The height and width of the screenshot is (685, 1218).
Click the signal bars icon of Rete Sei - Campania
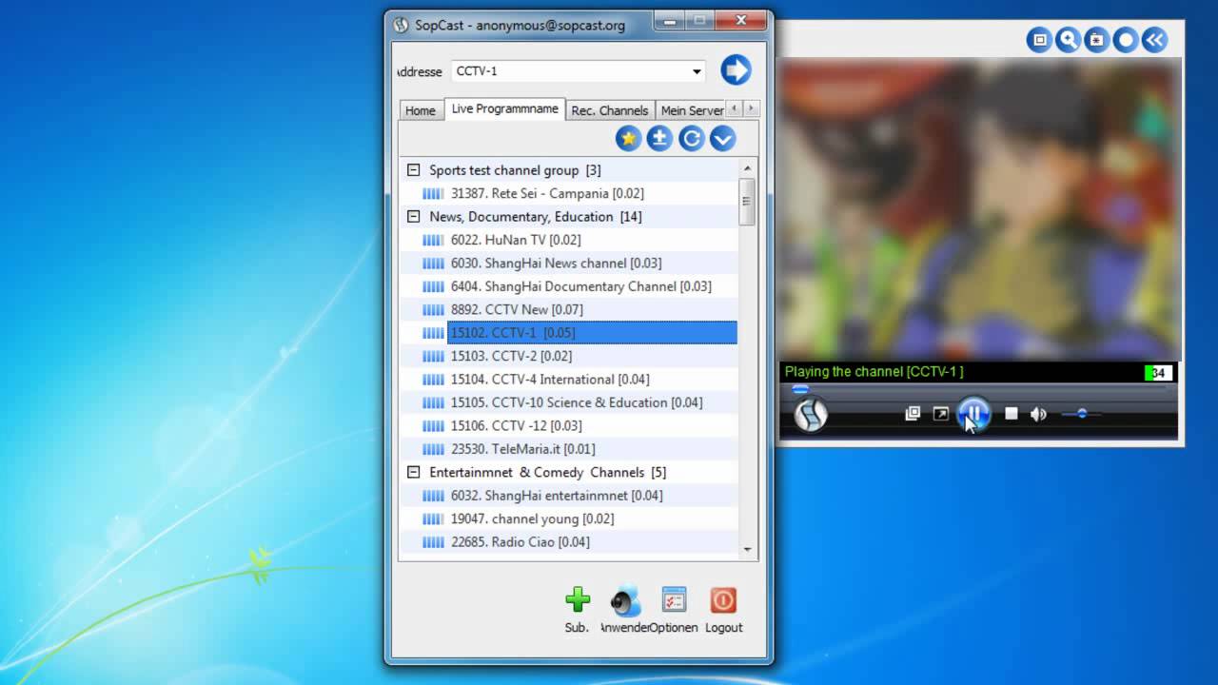(x=433, y=193)
